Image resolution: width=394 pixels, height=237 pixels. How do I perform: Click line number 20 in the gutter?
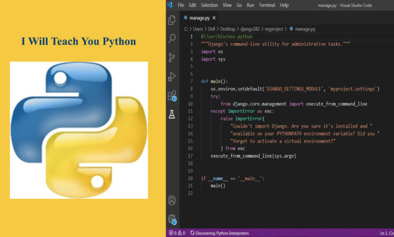(x=191, y=178)
